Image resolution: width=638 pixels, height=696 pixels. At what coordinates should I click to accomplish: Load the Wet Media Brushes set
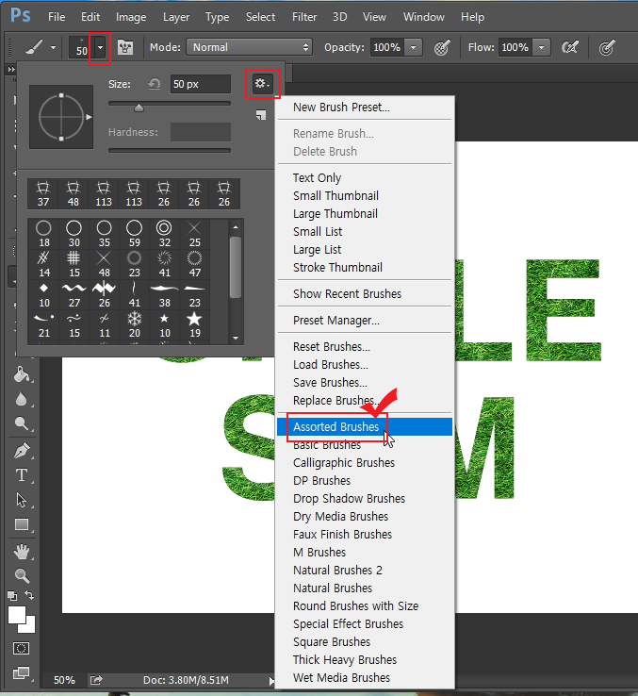coord(365,677)
